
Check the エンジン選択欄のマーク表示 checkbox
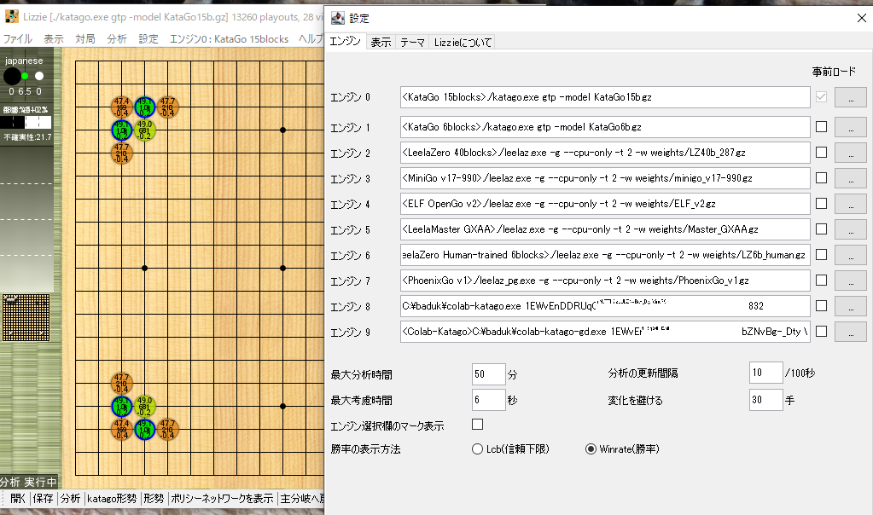(477, 425)
